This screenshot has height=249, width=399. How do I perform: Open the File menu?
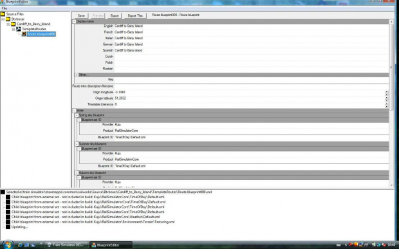click(5, 8)
